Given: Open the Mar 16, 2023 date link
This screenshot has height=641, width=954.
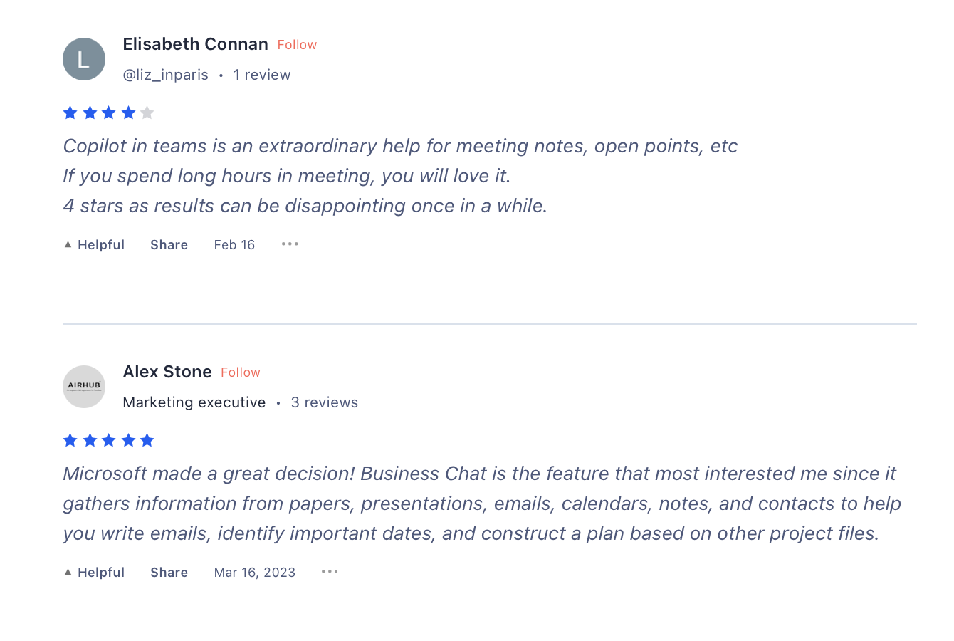Looking at the screenshot, I should (255, 573).
